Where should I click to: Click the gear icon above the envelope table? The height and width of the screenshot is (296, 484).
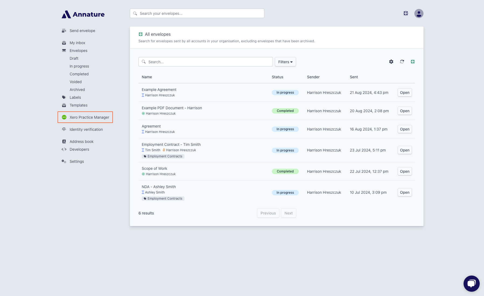pos(391,62)
